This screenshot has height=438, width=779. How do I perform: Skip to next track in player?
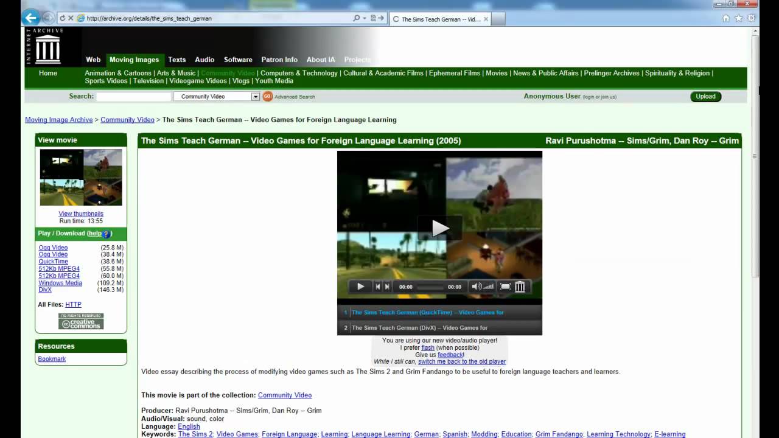(x=387, y=287)
